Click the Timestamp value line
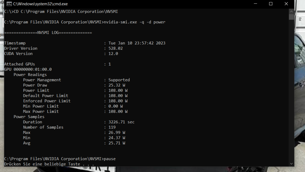The height and width of the screenshot is (172, 305). pos(137,43)
